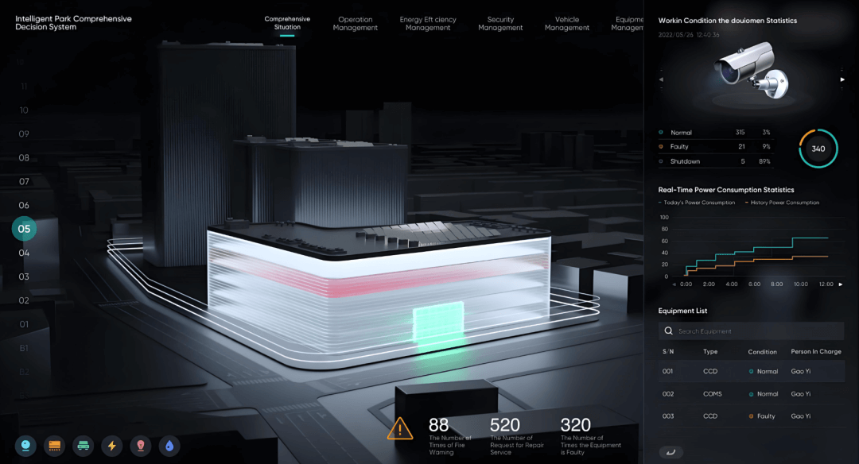Click the orange fire warning triangle
859x464 pixels.
[400, 429]
